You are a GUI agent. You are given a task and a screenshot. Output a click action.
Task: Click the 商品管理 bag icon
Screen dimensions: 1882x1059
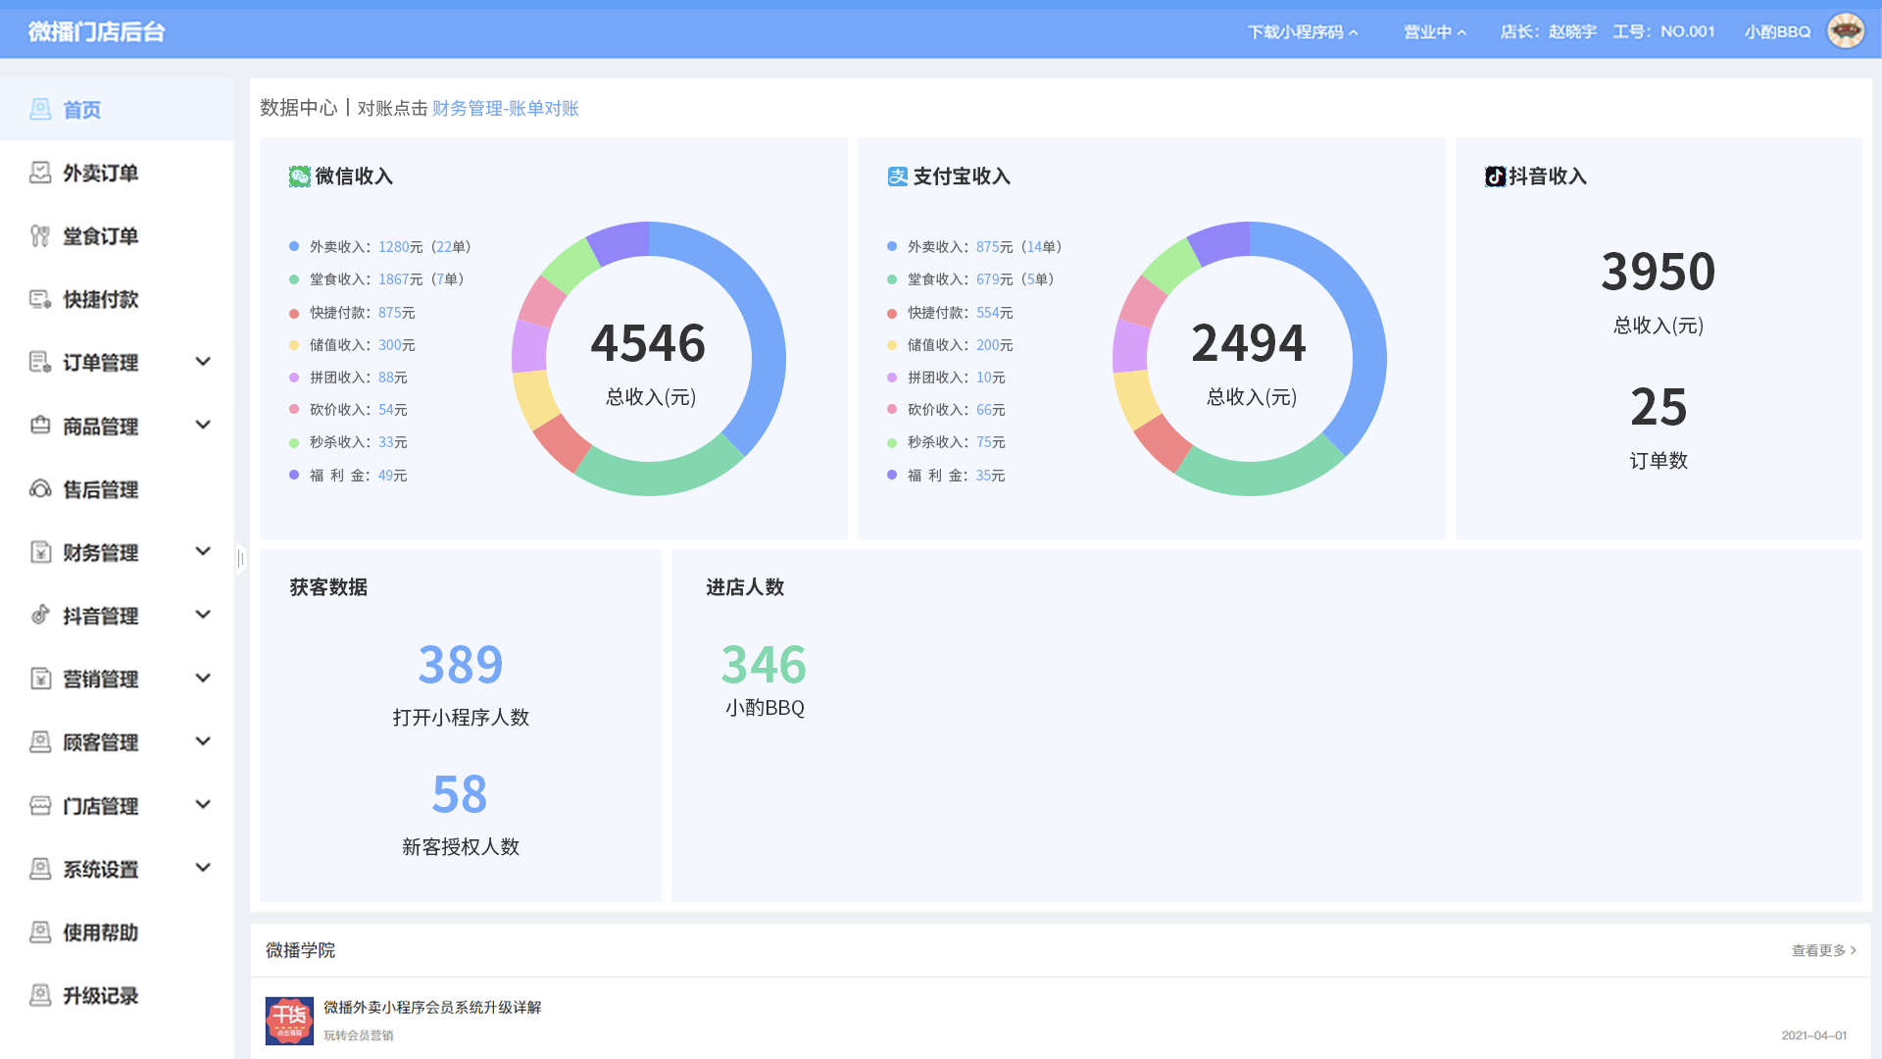coord(40,426)
